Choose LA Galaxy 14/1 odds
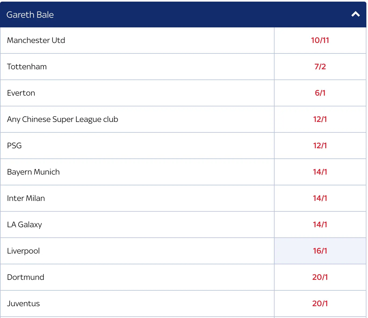 [320, 225]
